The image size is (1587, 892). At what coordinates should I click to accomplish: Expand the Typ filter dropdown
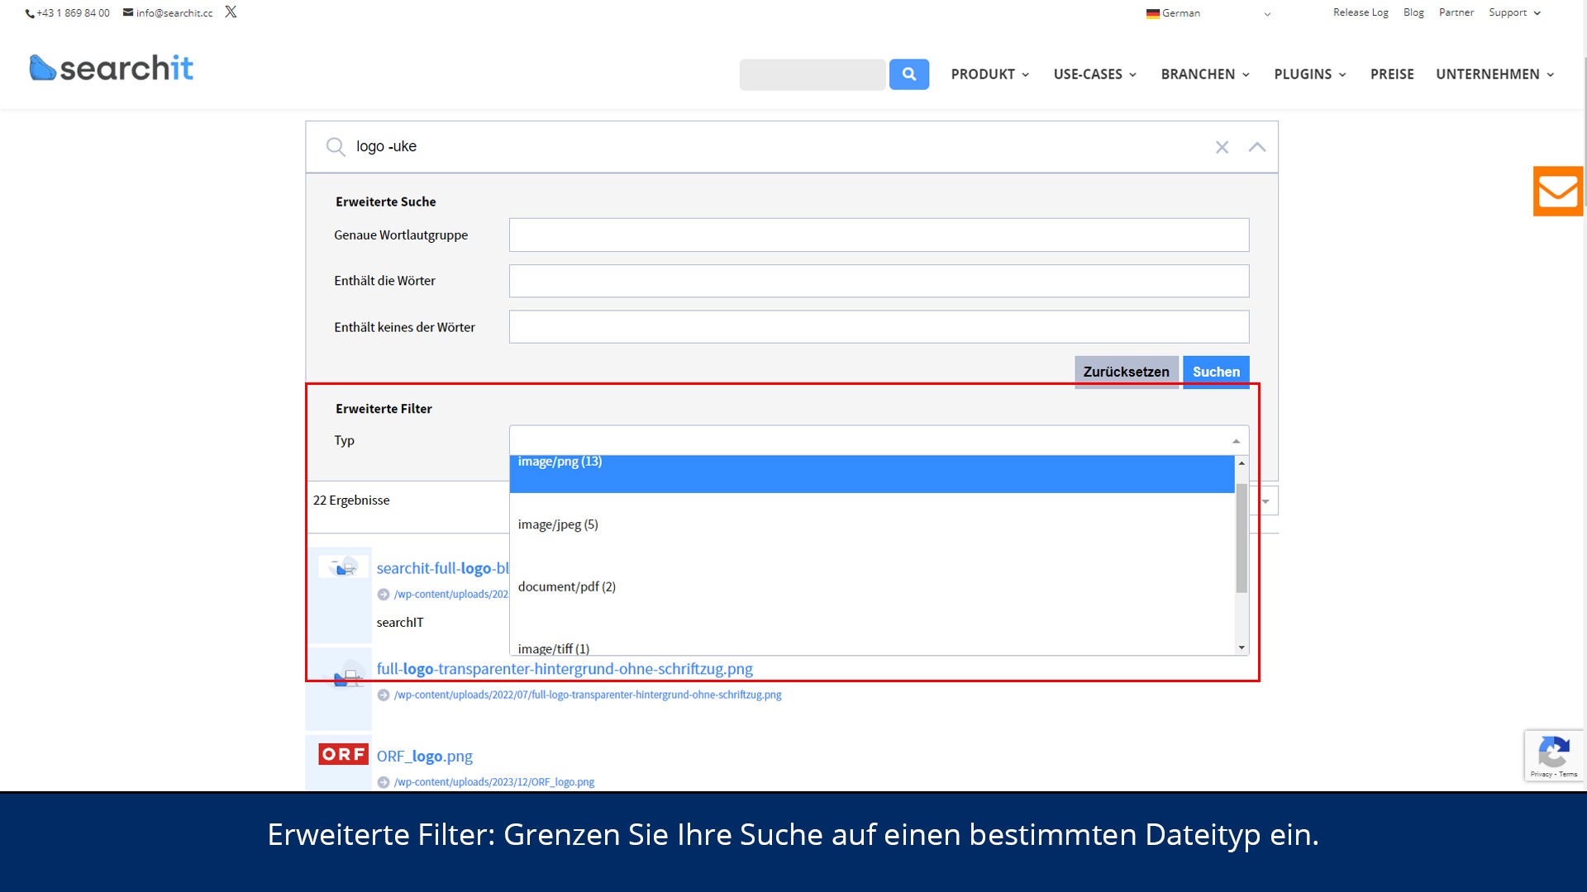tap(878, 441)
